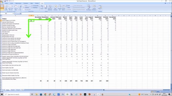Click Reset Window Position button

tap(79, 10)
